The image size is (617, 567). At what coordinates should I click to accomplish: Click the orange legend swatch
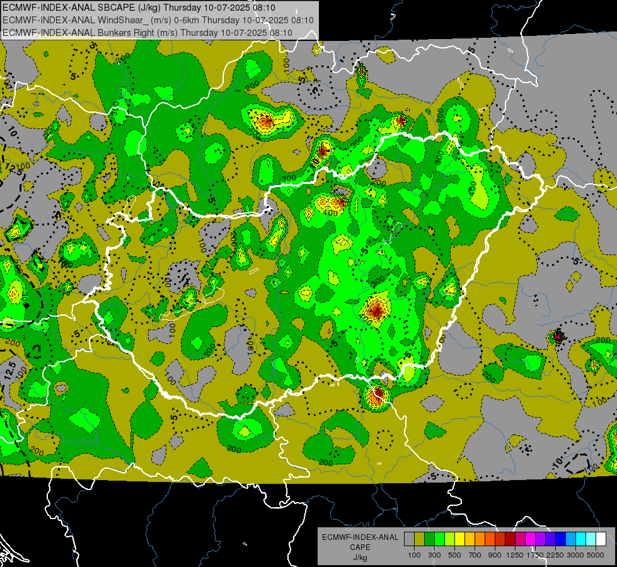point(480,539)
